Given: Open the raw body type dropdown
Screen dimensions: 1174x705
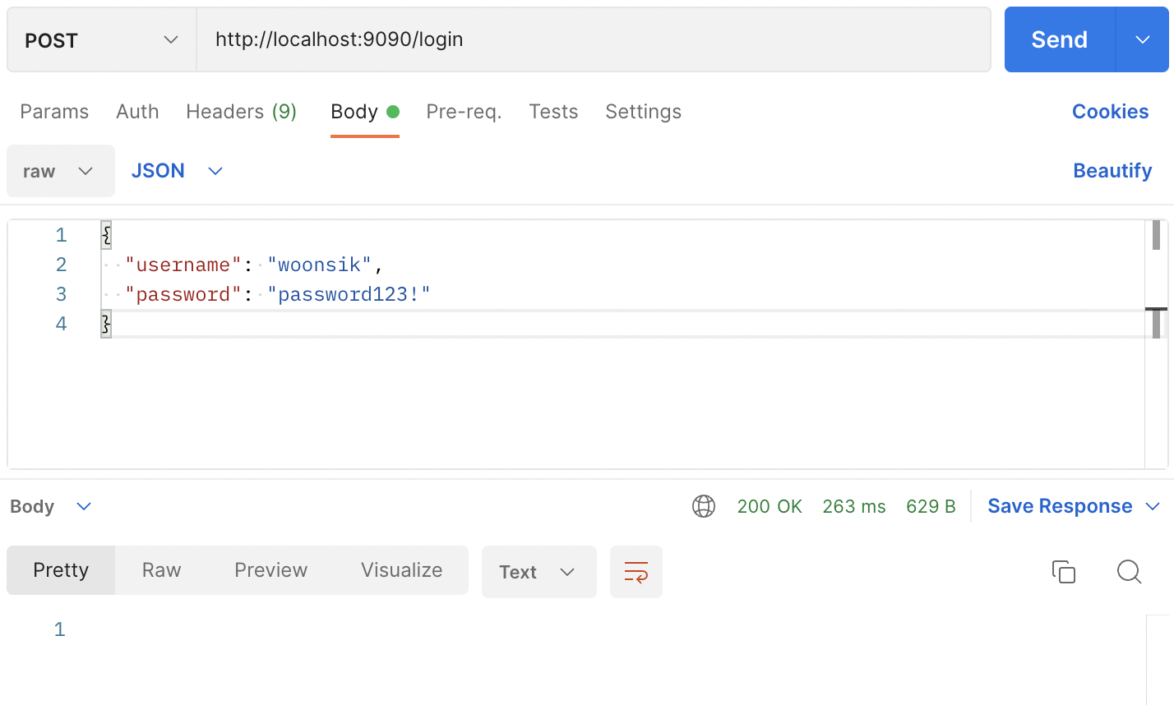Looking at the screenshot, I should [61, 171].
